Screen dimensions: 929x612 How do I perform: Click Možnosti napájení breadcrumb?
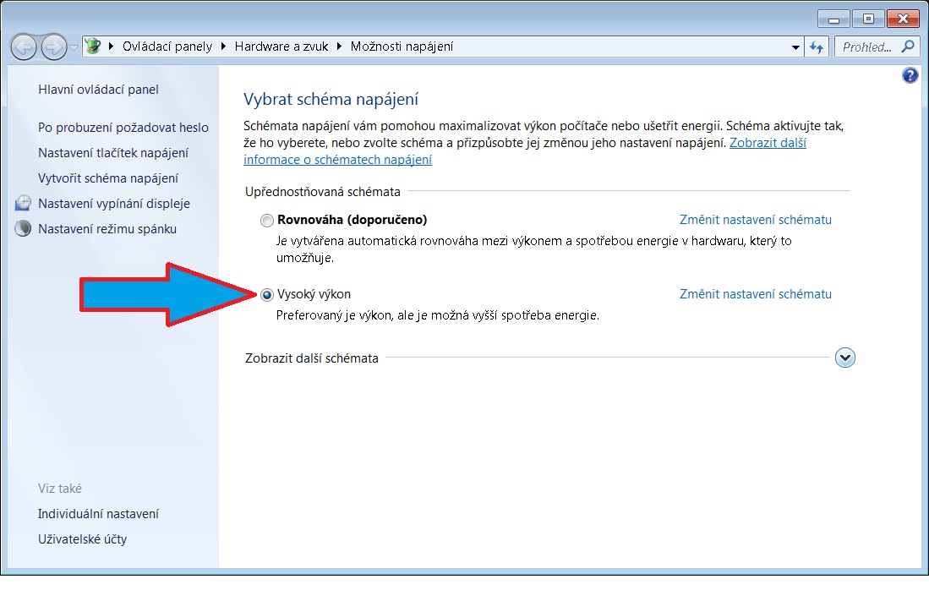click(402, 46)
